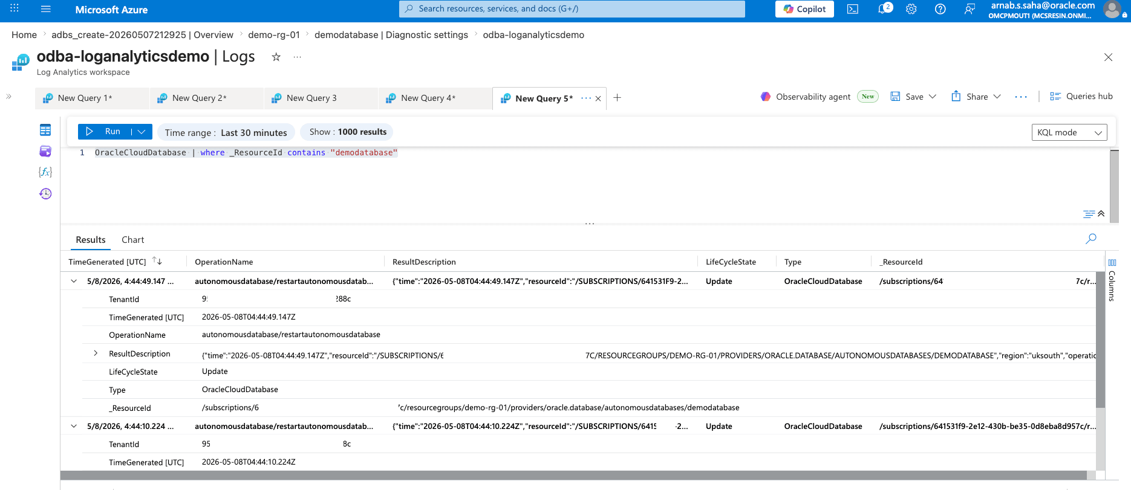Close the Logs blade
Screen dimensions: 1131x490
click(1108, 57)
